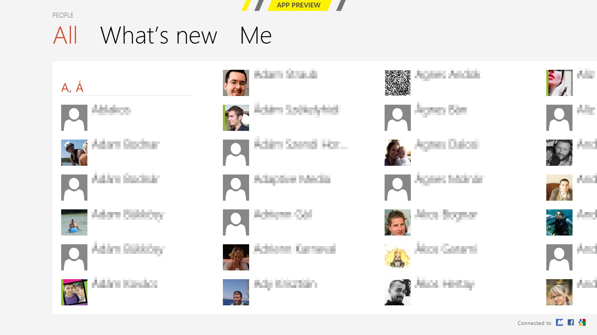Open first placeholder-avatar contact under A, Á header
597x335 pixels.
click(x=74, y=118)
